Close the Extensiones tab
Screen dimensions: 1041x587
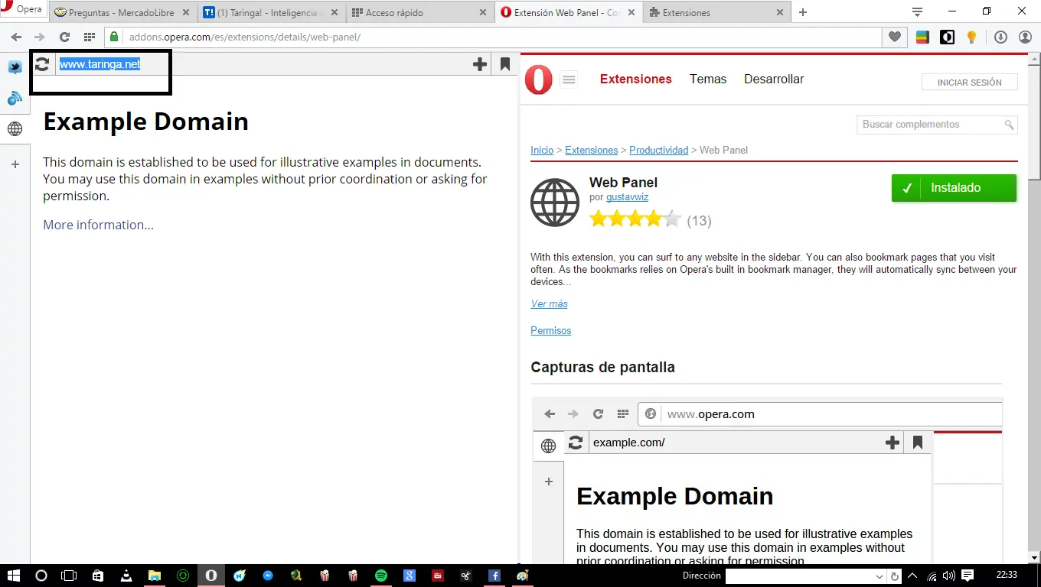pyautogui.click(x=780, y=12)
